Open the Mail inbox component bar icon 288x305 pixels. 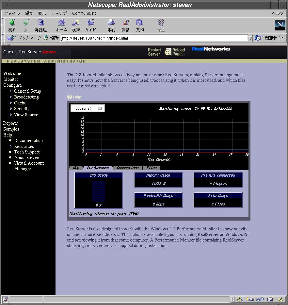tap(250, 299)
